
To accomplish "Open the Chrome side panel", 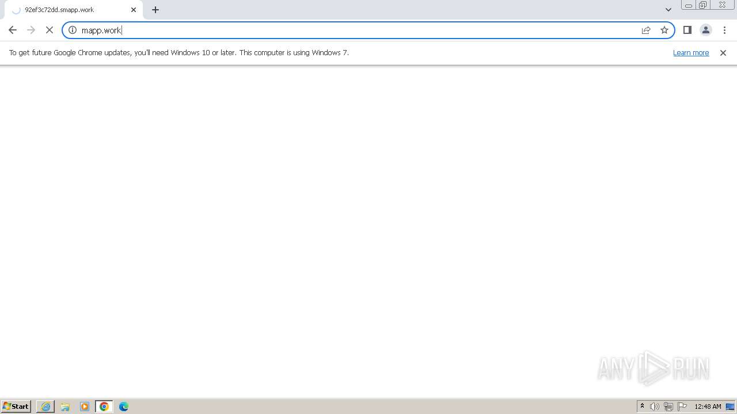I will pos(687,30).
